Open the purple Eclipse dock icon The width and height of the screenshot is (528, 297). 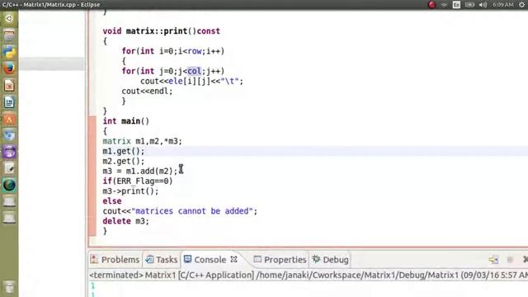9,152
